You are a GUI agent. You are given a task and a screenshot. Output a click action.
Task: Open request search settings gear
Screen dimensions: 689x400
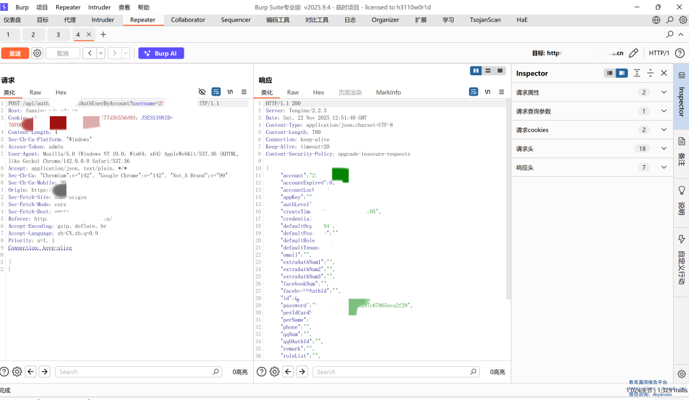point(17,372)
